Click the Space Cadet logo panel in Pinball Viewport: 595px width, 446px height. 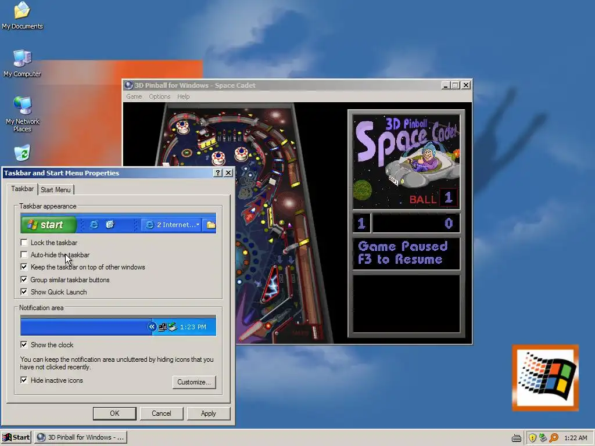click(406, 162)
